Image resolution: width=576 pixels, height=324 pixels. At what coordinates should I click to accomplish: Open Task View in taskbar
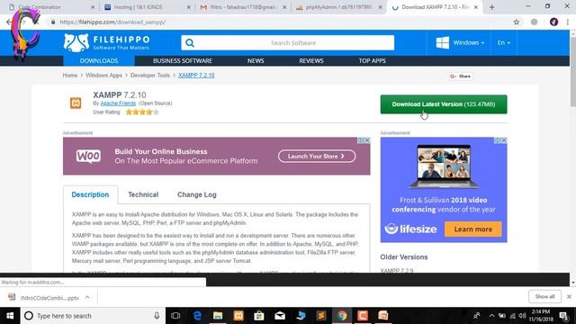coord(175,316)
